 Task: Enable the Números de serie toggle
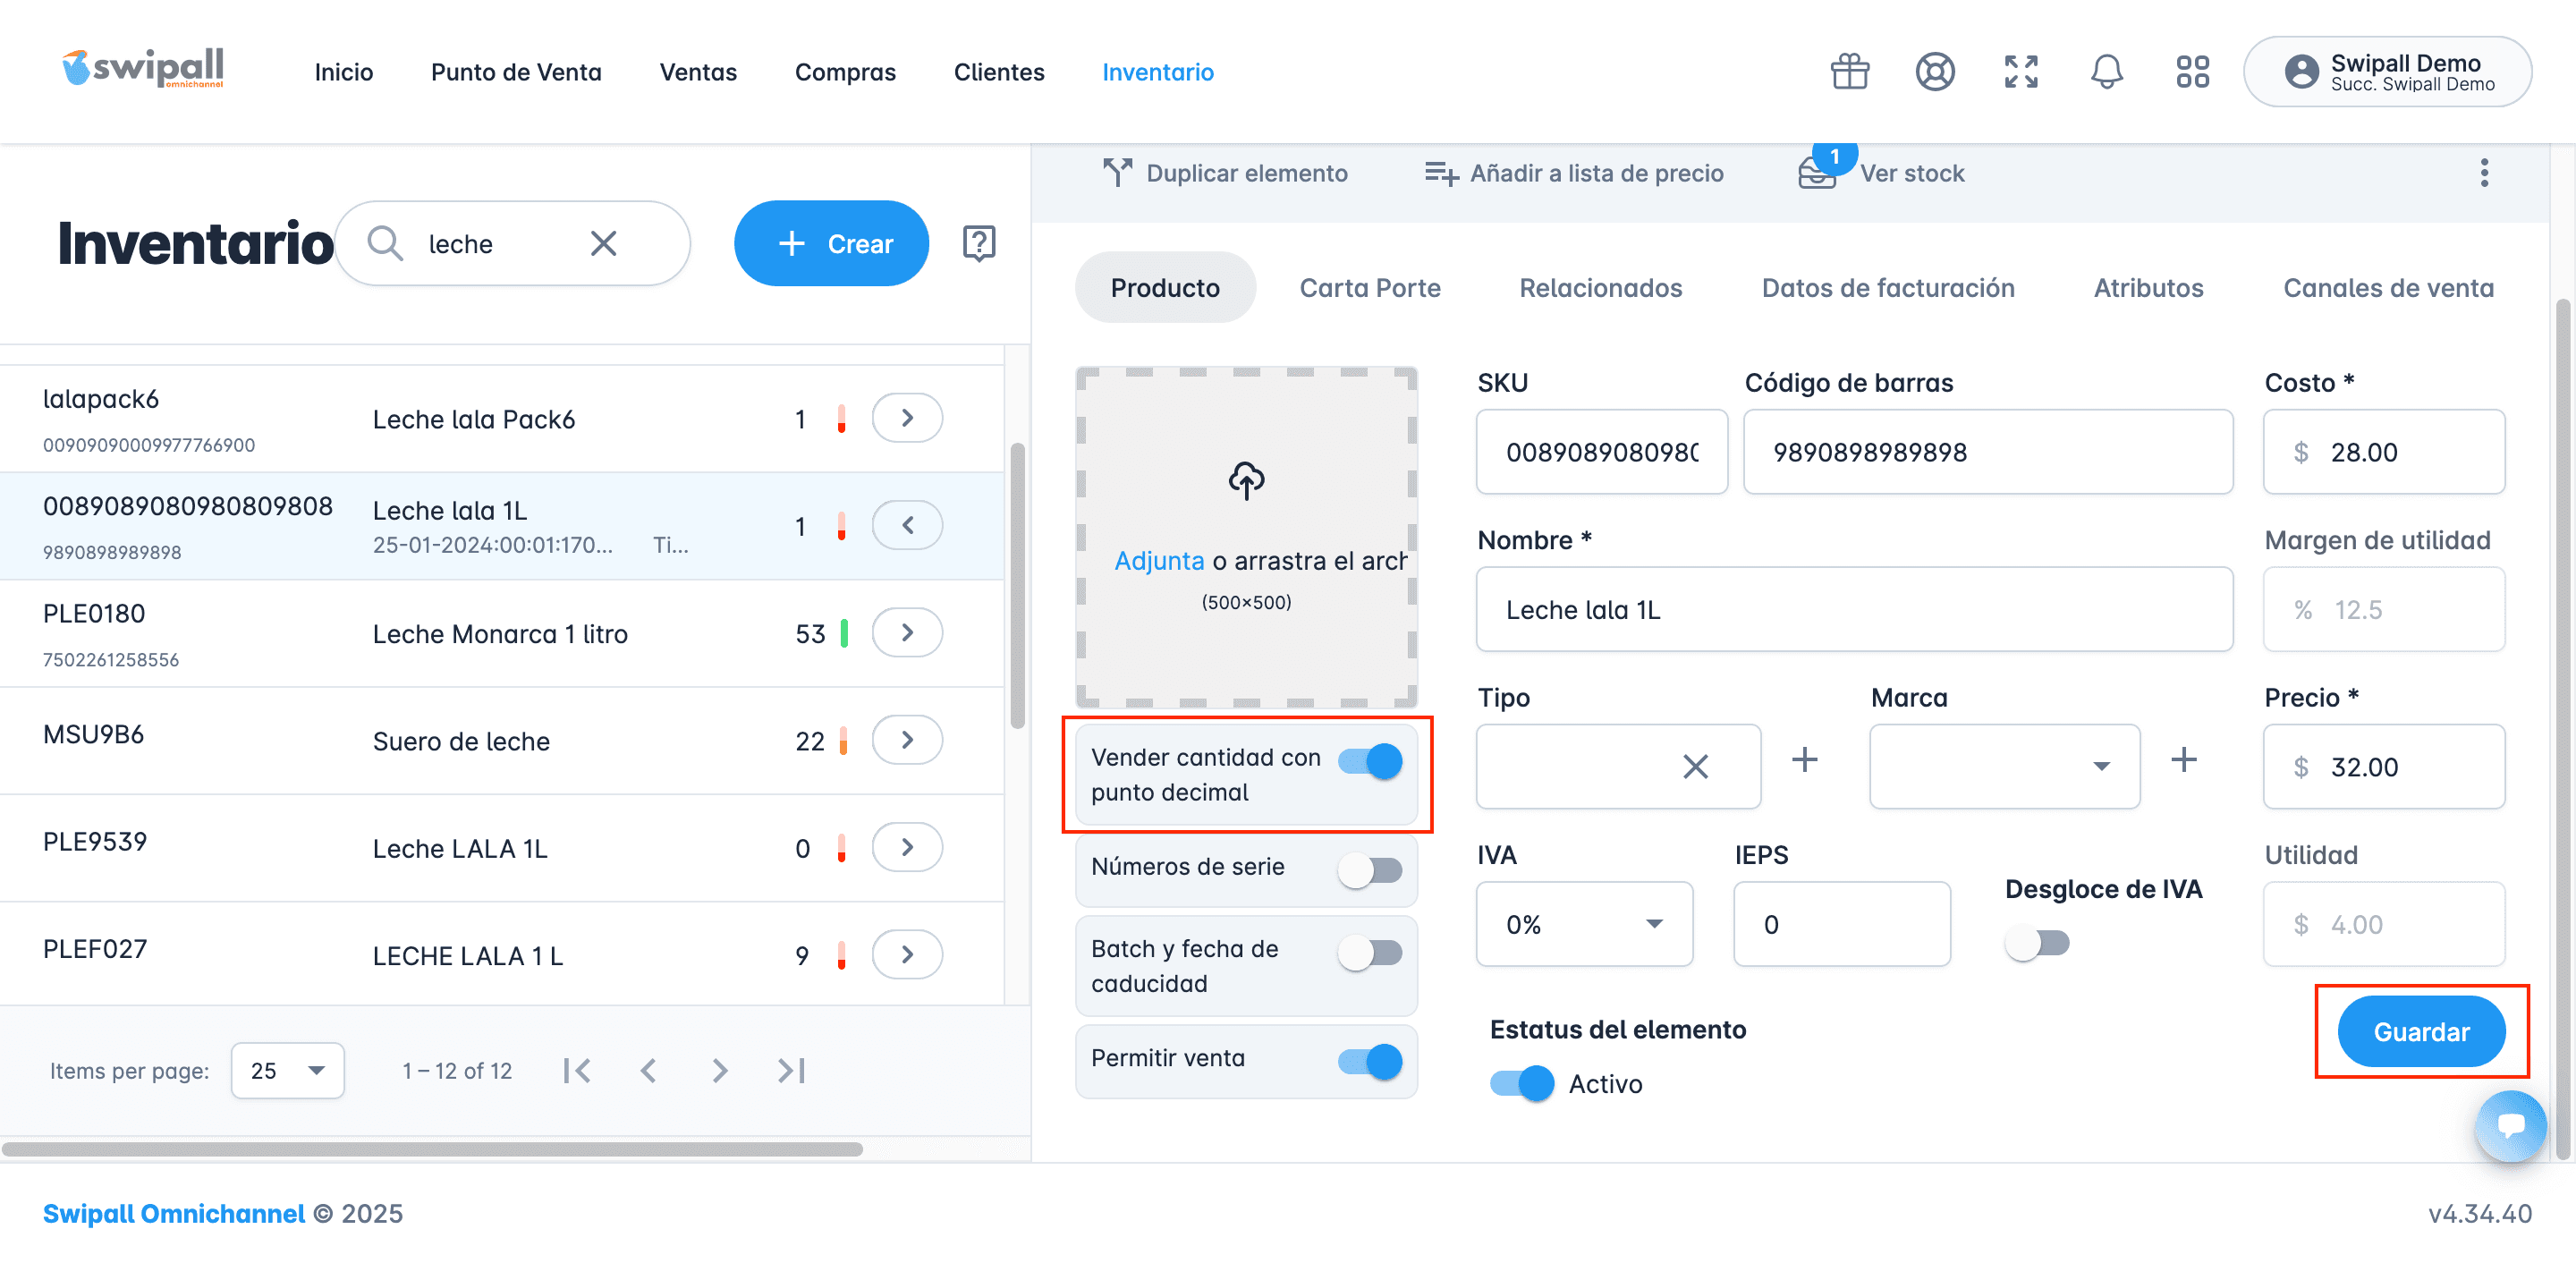(x=1370, y=869)
